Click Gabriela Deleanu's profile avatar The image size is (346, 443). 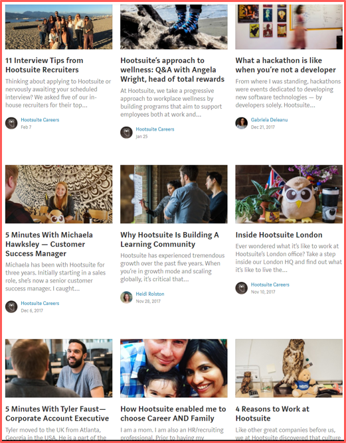click(241, 123)
